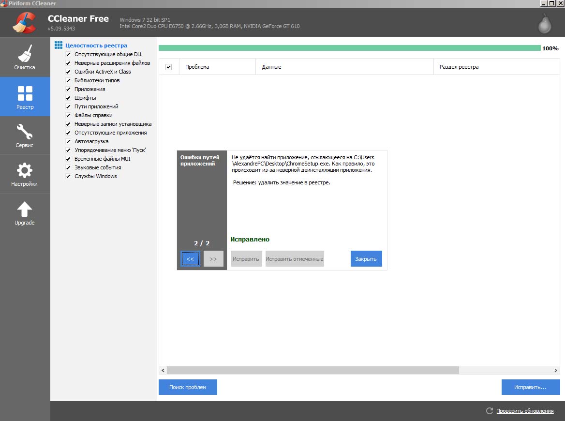The height and width of the screenshot is (421, 565).
Task: Click the Ошибки путей приложений title
Action: pos(200,160)
